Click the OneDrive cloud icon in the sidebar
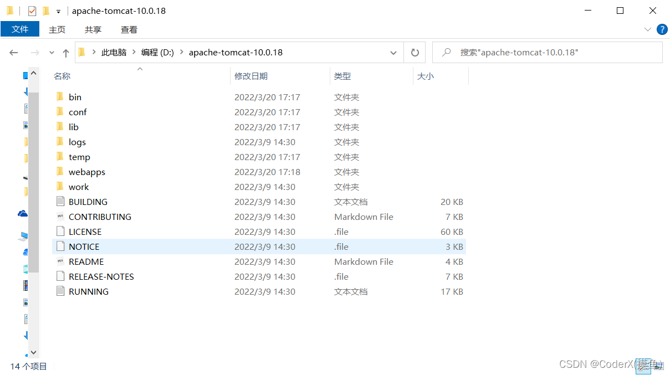670x375 pixels. [23, 213]
